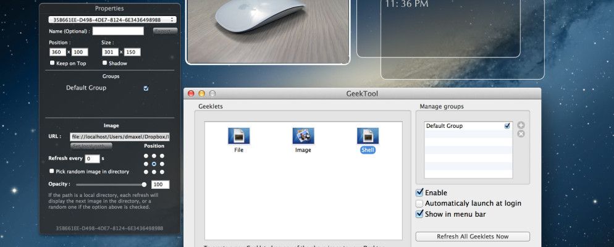
Task: Select center image position radio
Action: pyautogui.click(x=154, y=164)
